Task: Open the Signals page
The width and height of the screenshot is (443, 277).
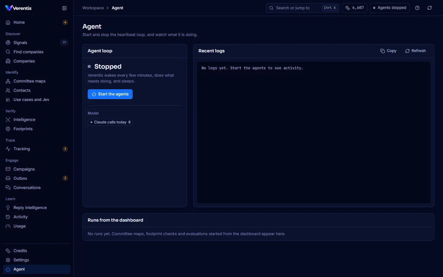Action: pos(37,42)
